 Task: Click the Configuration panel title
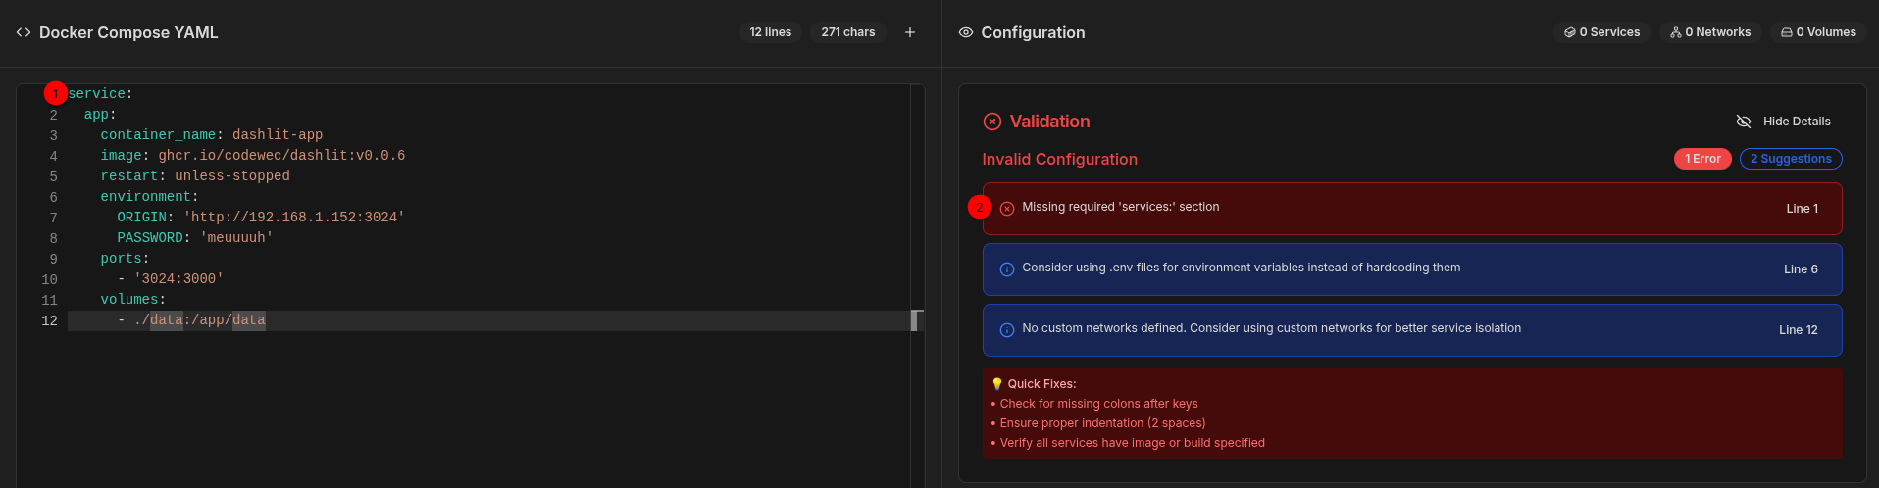pyautogui.click(x=1033, y=32)
